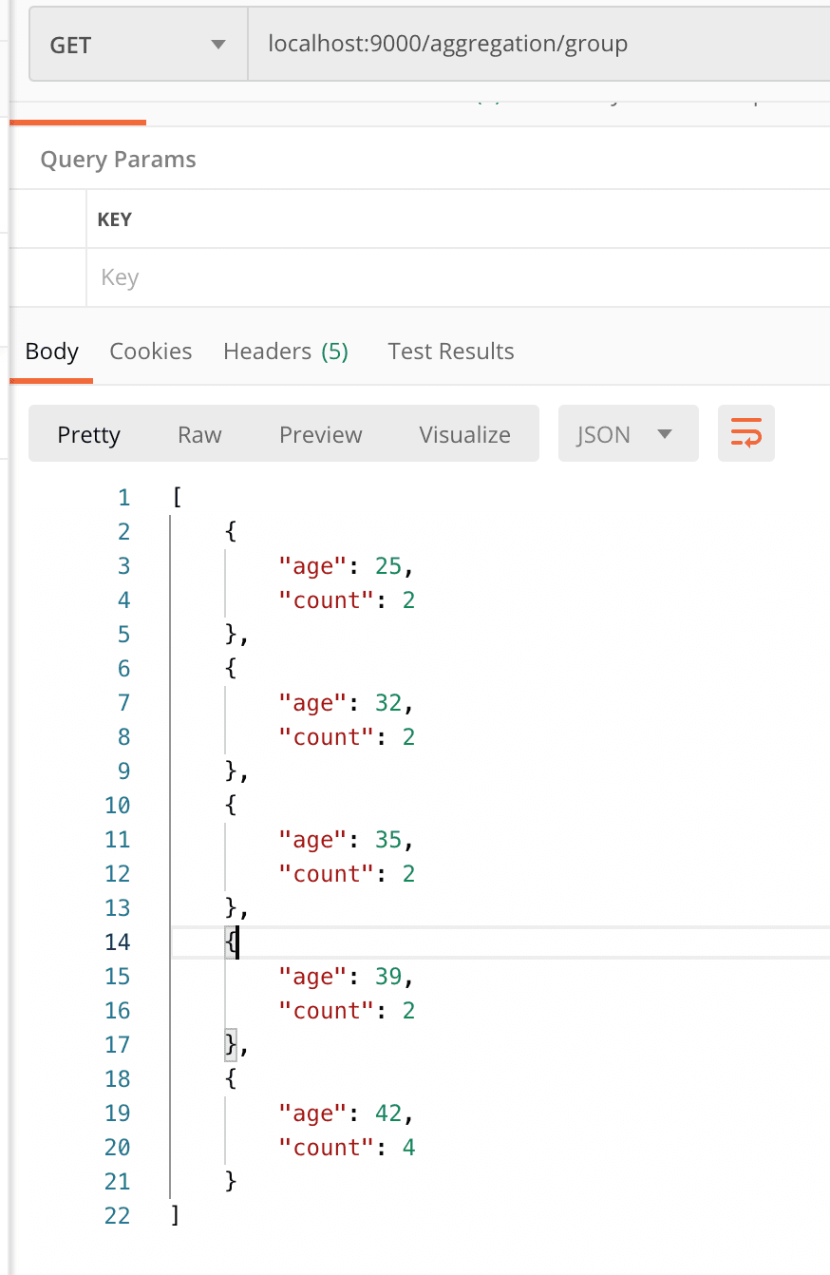Expand the JSON format dropdown
830x1275 pixels.
(x=628, y=434)
